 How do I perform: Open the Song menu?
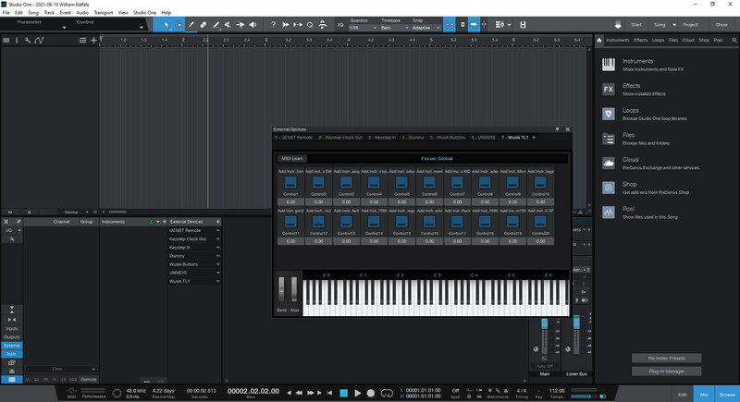33,13
